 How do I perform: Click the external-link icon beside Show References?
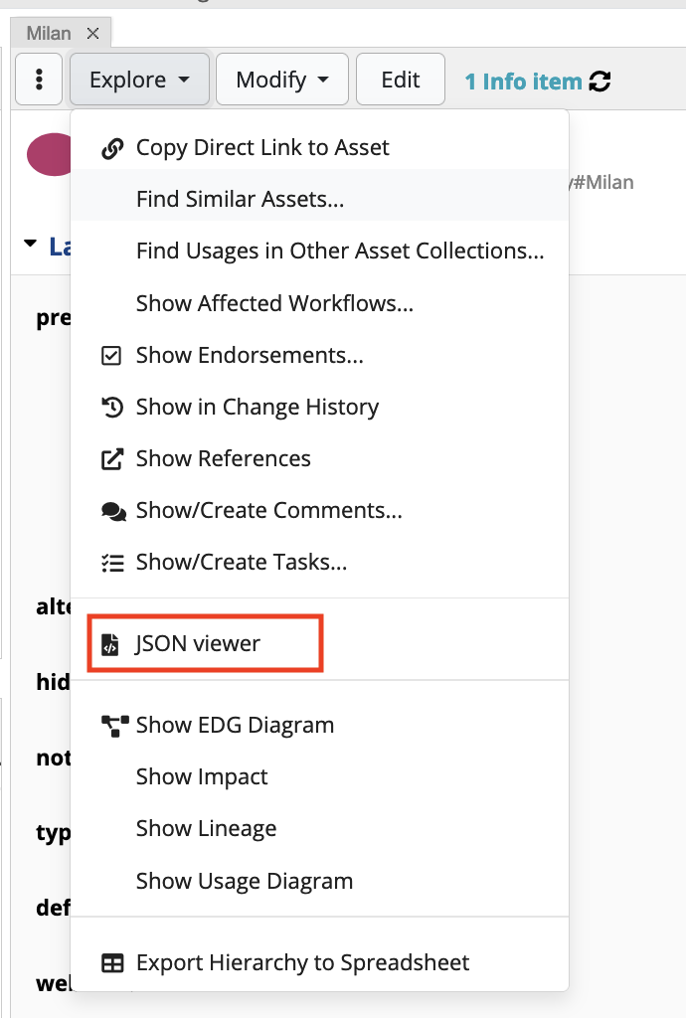click(111, 457)
